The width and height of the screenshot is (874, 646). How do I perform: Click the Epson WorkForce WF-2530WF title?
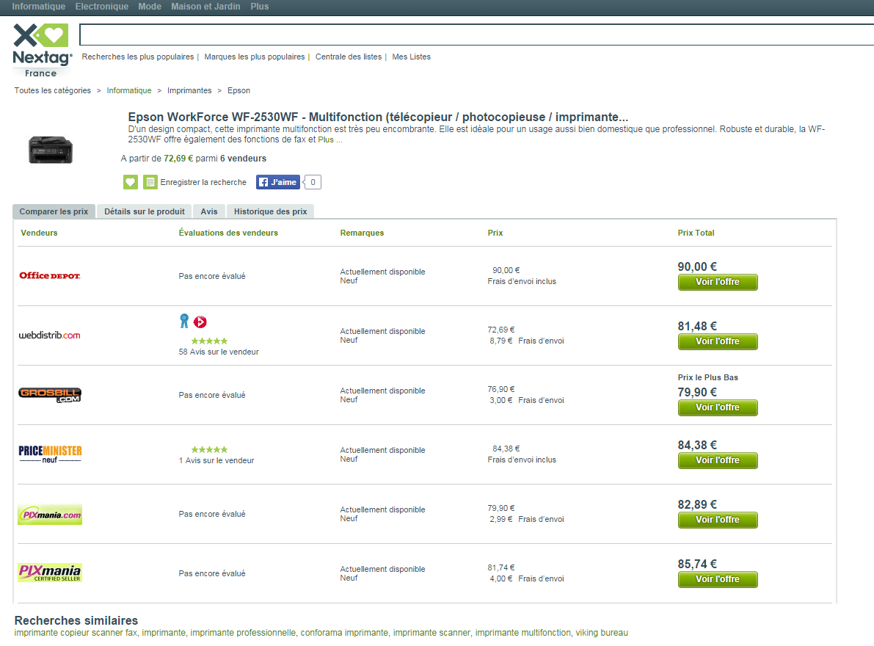[x=378, y=117]
